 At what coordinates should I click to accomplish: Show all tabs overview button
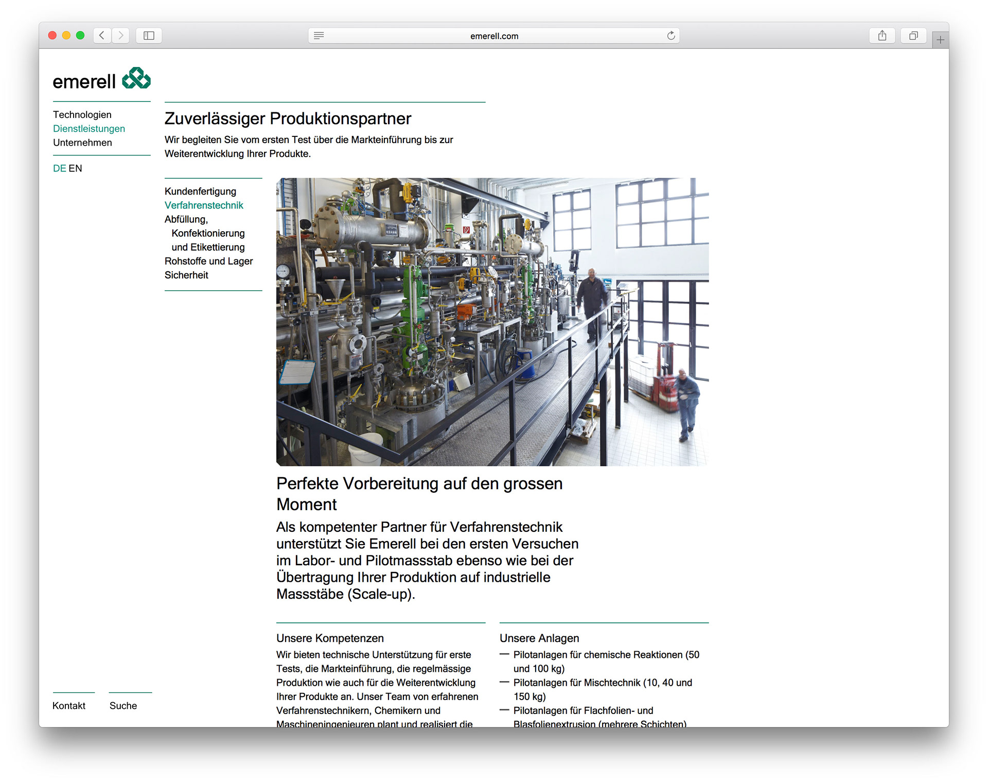pos(913,36)
